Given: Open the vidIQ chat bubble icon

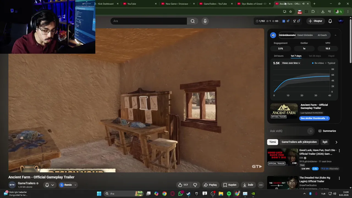Looking at the screenshot, I should (299, 21).
